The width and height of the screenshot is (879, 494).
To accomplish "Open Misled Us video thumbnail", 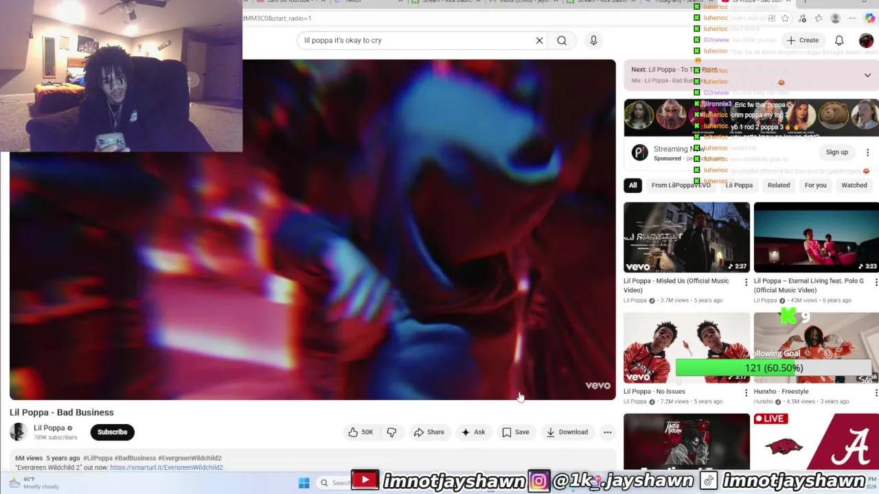I will [687, 237].
